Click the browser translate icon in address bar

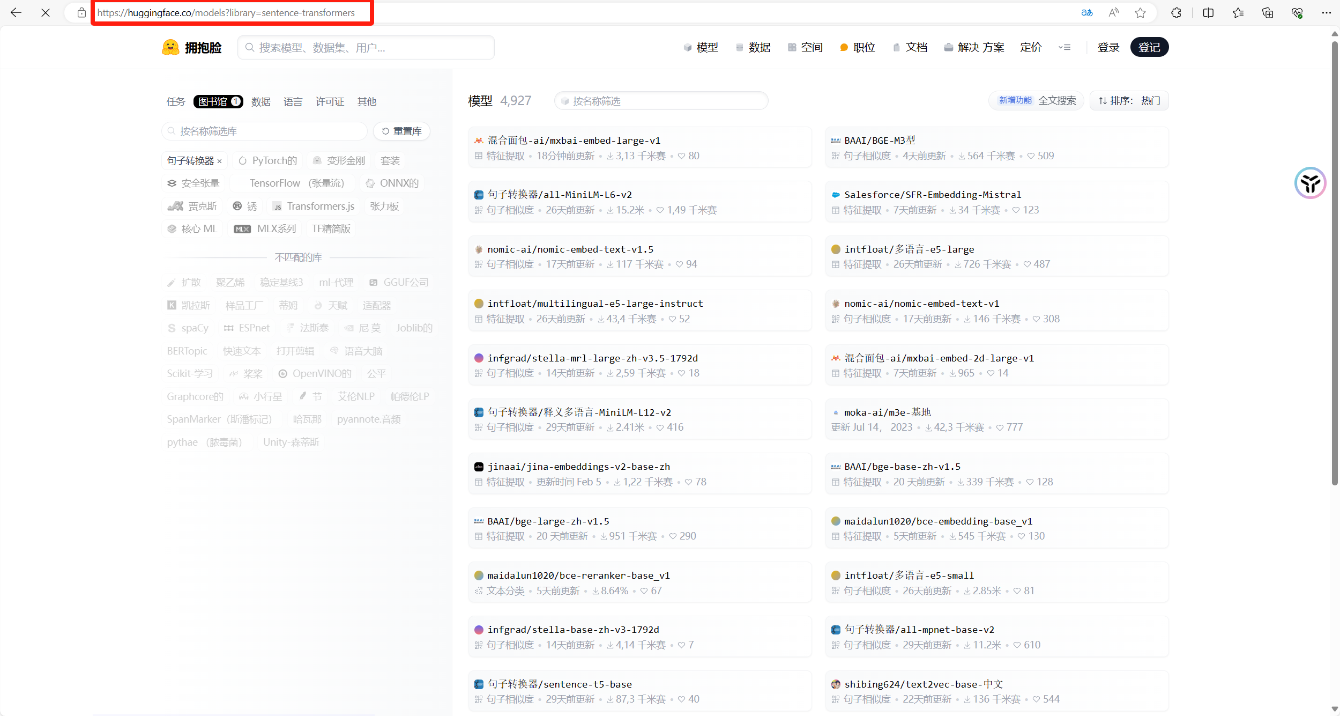click(1086, 13)
